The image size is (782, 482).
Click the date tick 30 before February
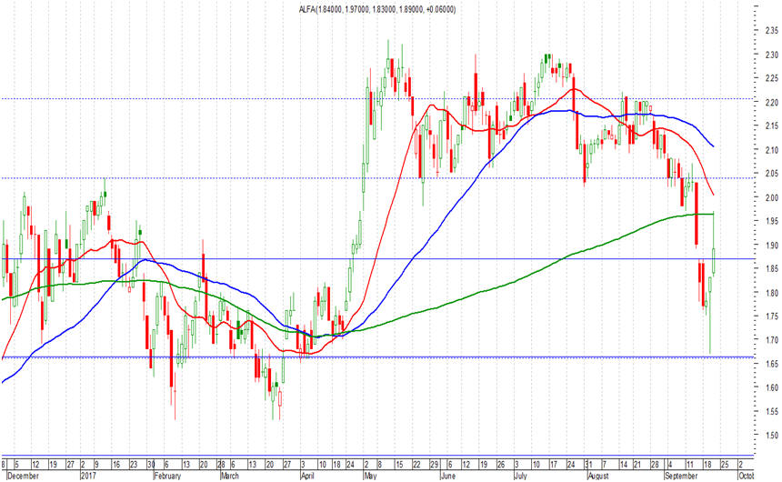[151, 465]
